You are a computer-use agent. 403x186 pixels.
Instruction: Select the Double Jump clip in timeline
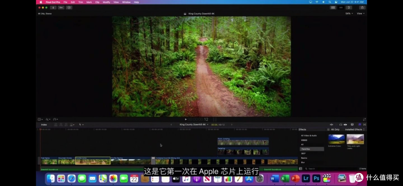(93, 161)
